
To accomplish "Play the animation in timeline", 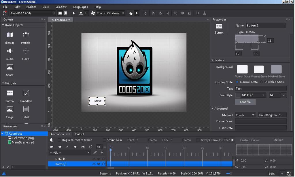I will (67, 147).
